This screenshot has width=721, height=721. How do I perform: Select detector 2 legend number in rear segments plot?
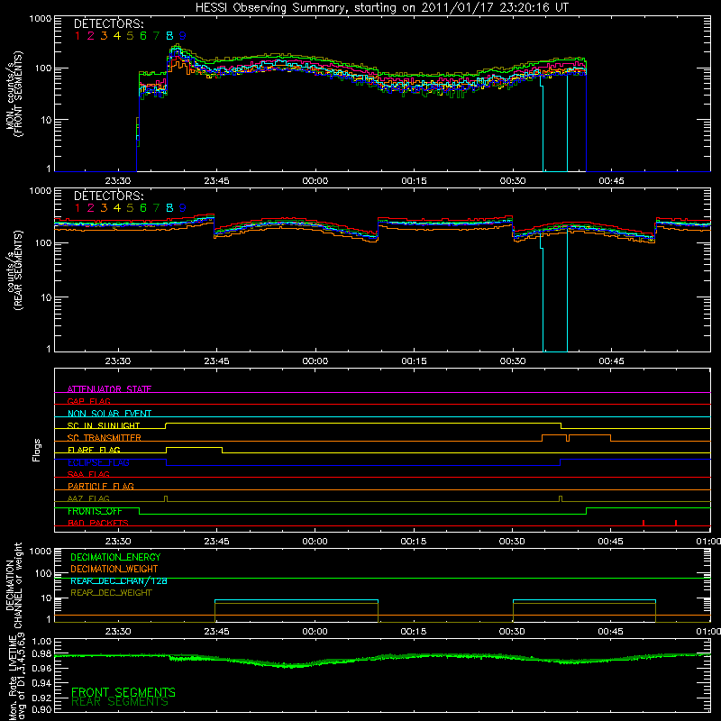coord(91,208)
